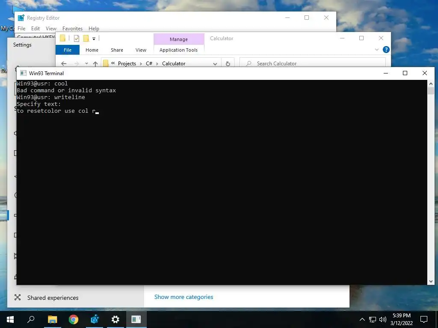Click the terminal scrollbar down arrow
The height and width of the screenshot is (328, 438).
point(431,282)
